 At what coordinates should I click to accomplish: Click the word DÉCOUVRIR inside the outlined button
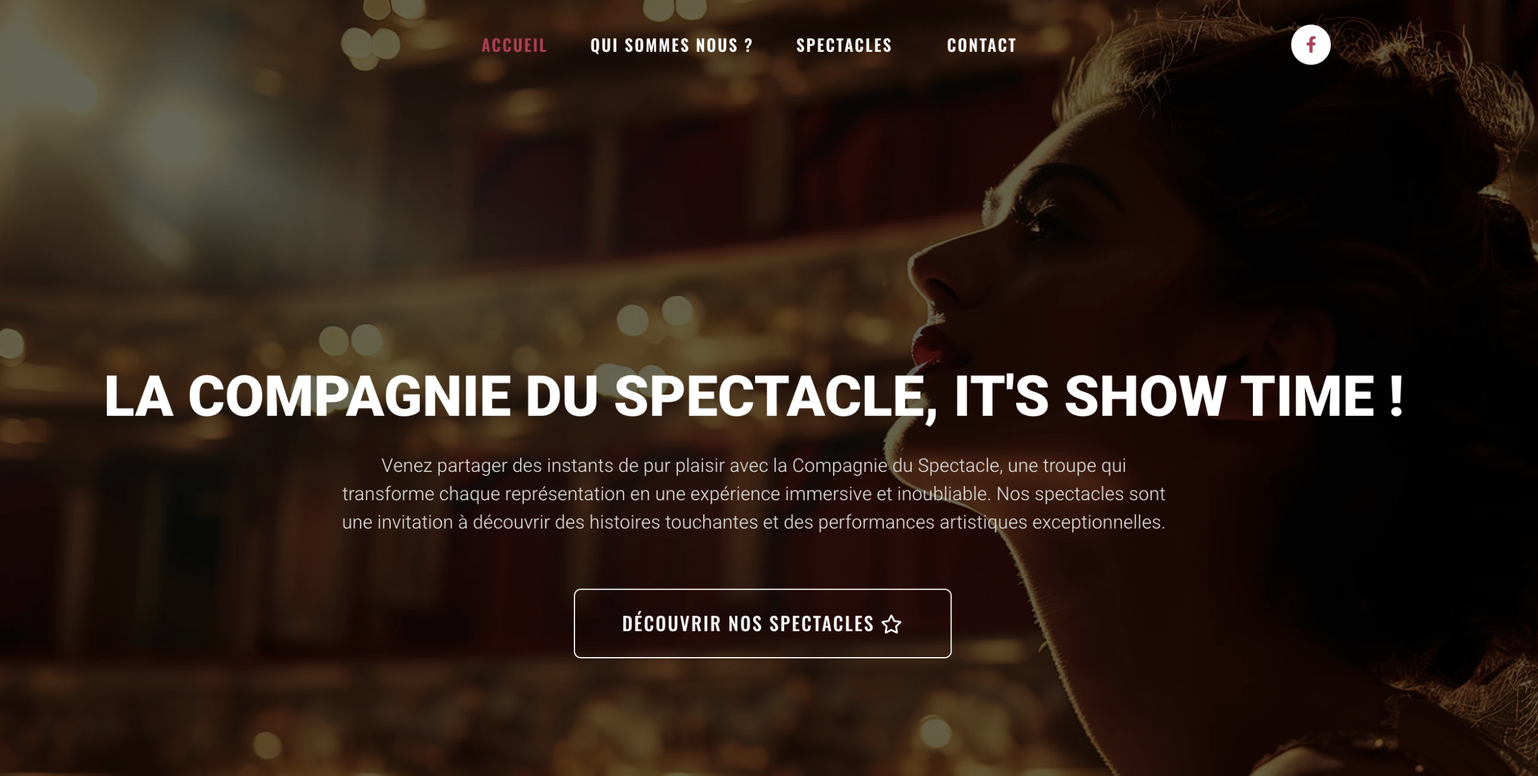[671, 623]
